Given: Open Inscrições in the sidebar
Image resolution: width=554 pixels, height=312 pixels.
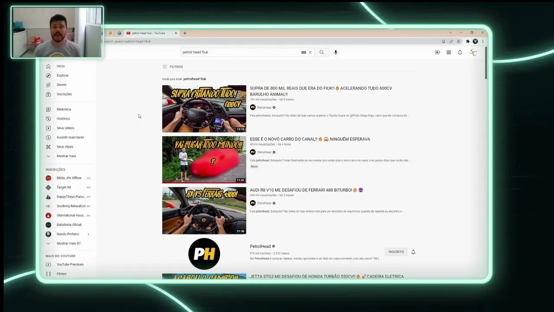Looking at the screenshot, I should tap(64, 94).
